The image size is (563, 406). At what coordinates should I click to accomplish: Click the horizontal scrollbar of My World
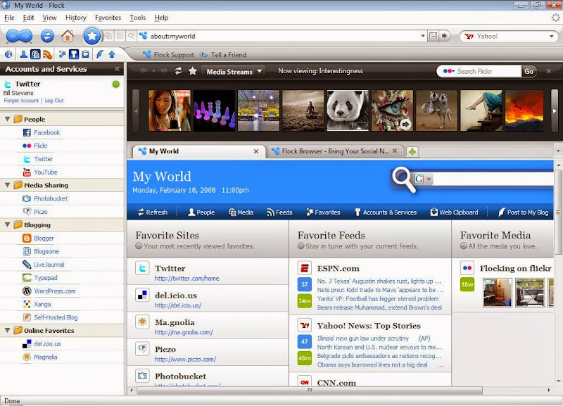point(309,390)
